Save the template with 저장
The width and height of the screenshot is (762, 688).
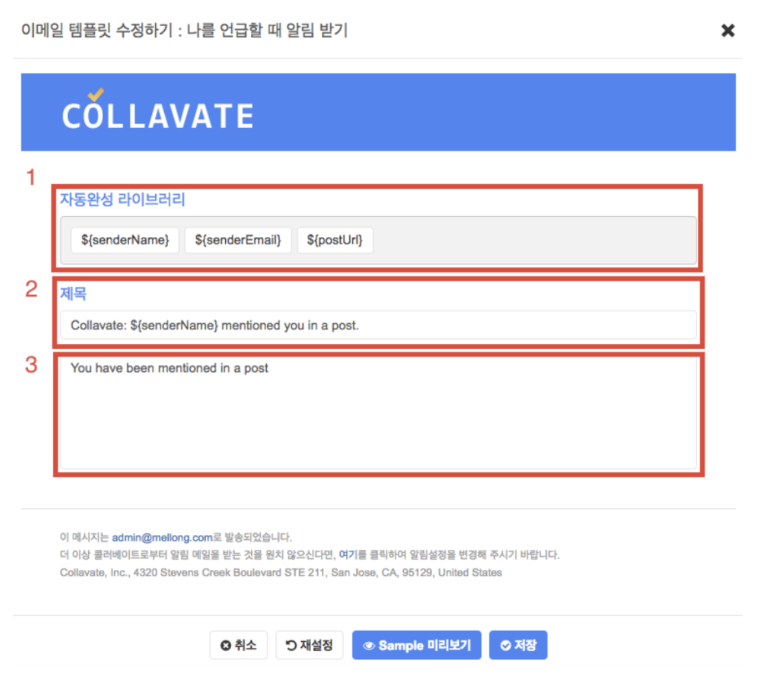(x=518, y=645)
